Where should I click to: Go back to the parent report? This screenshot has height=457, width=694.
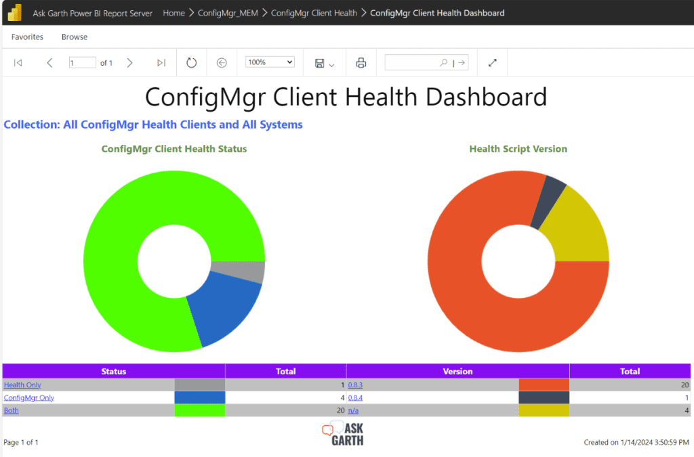click(222, 63)
